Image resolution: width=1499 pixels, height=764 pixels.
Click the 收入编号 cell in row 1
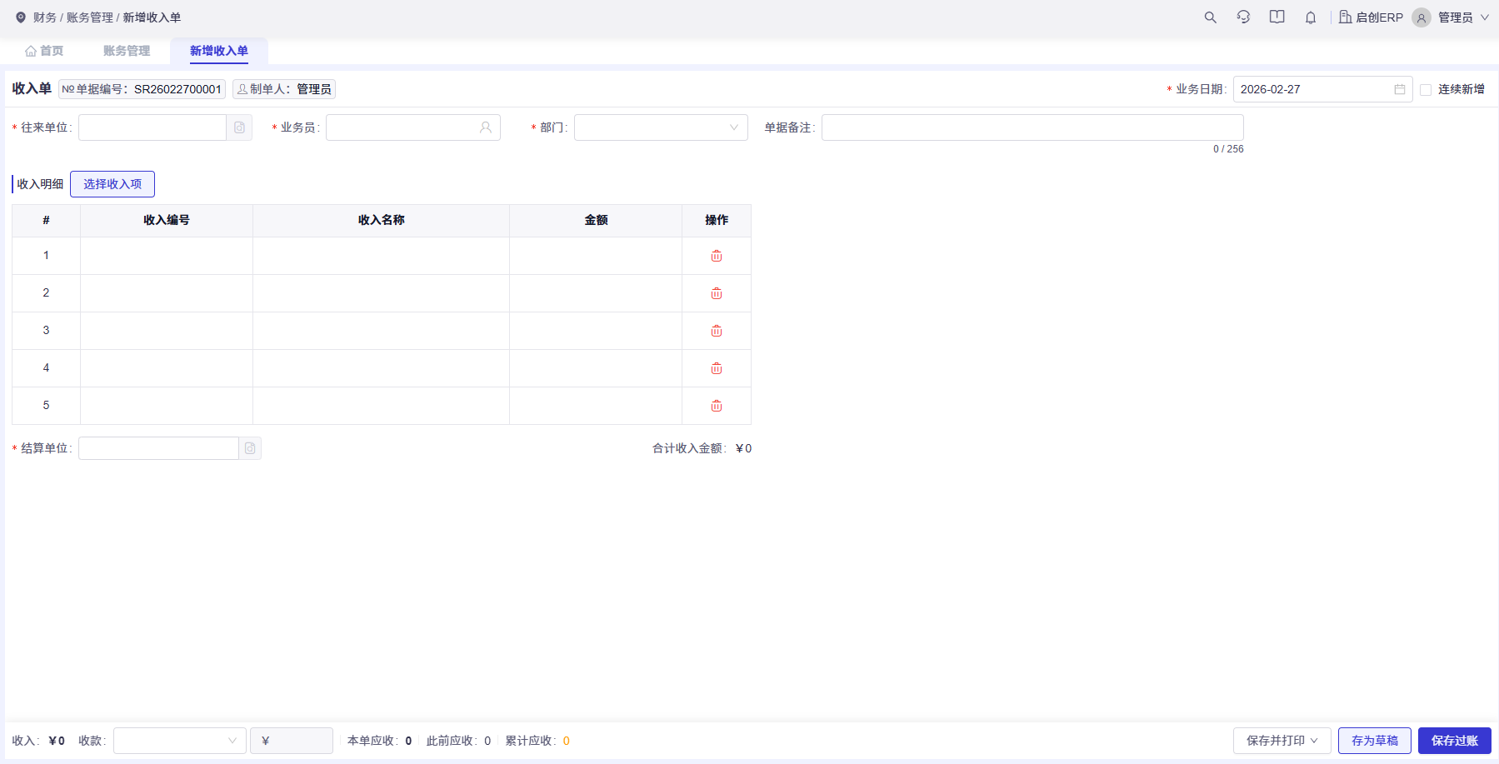pos(167,256)
